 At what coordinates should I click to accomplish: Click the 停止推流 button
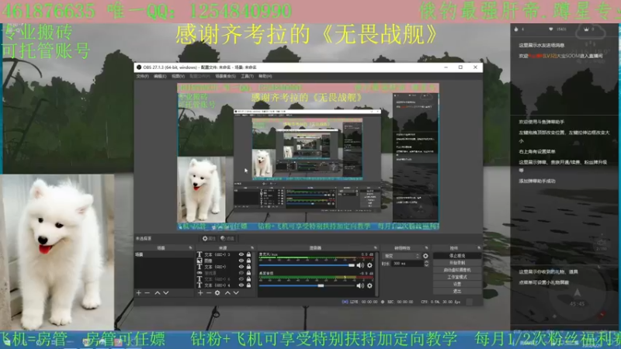click(457, 256)
